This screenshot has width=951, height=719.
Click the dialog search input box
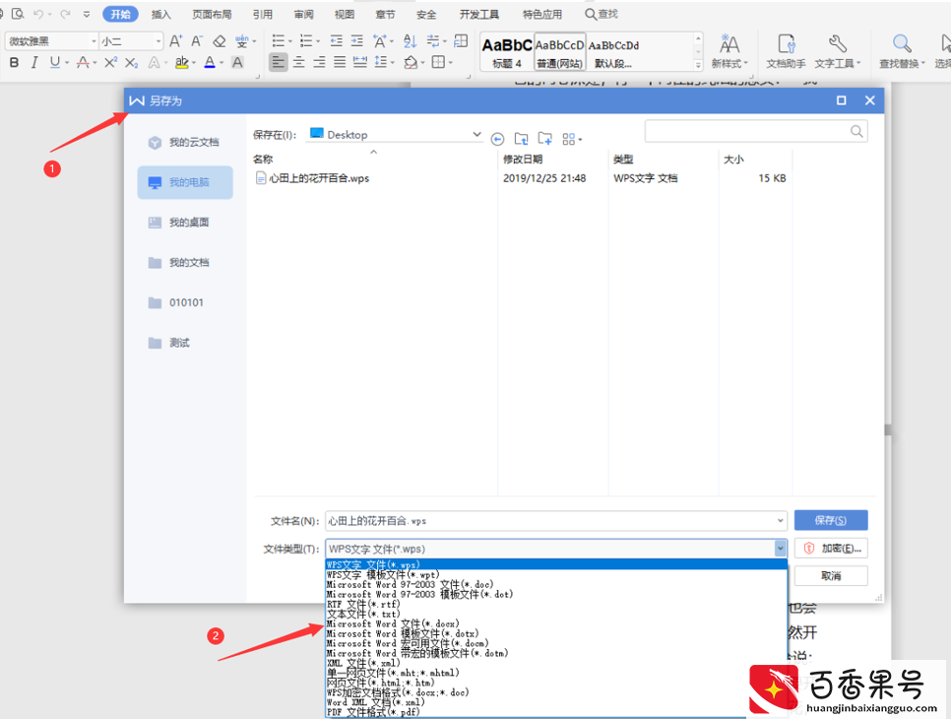[747, 131]
